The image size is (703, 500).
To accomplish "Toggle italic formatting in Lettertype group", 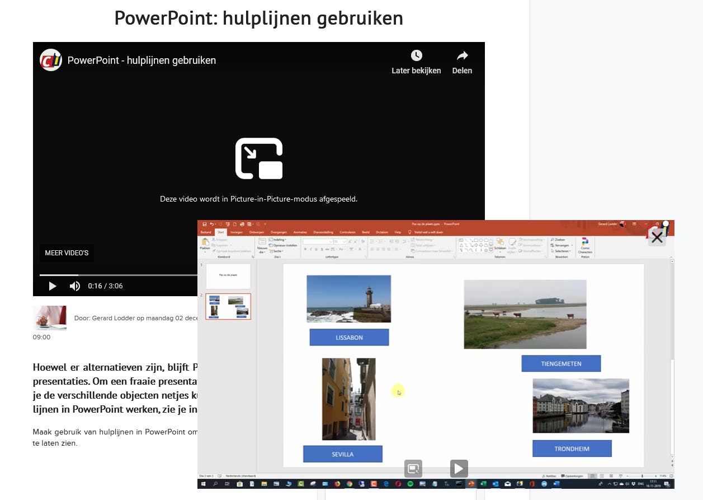I will pyautogui.click(x=311, y=249).
